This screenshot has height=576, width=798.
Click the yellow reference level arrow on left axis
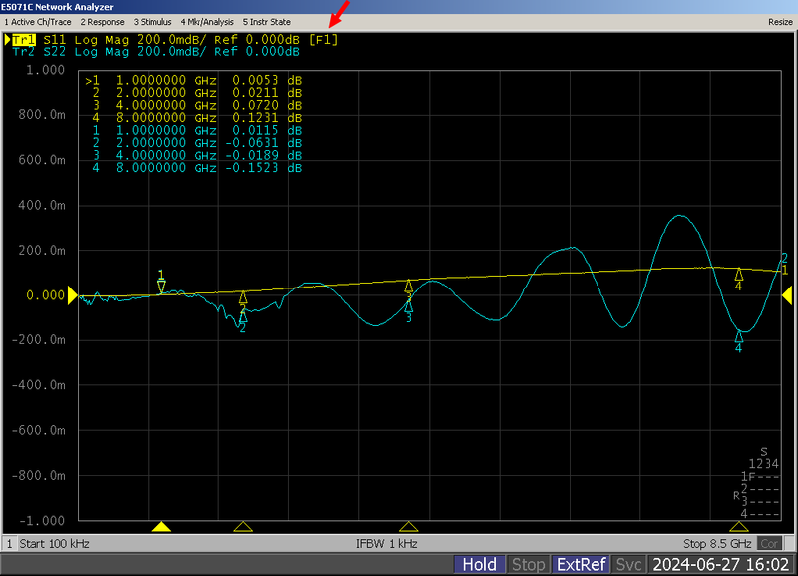71,294
